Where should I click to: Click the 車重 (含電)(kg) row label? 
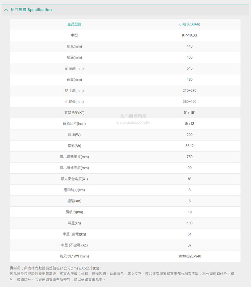[74, 234]
